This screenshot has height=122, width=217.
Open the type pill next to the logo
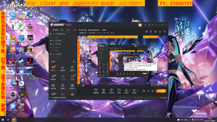coord(69,25)
